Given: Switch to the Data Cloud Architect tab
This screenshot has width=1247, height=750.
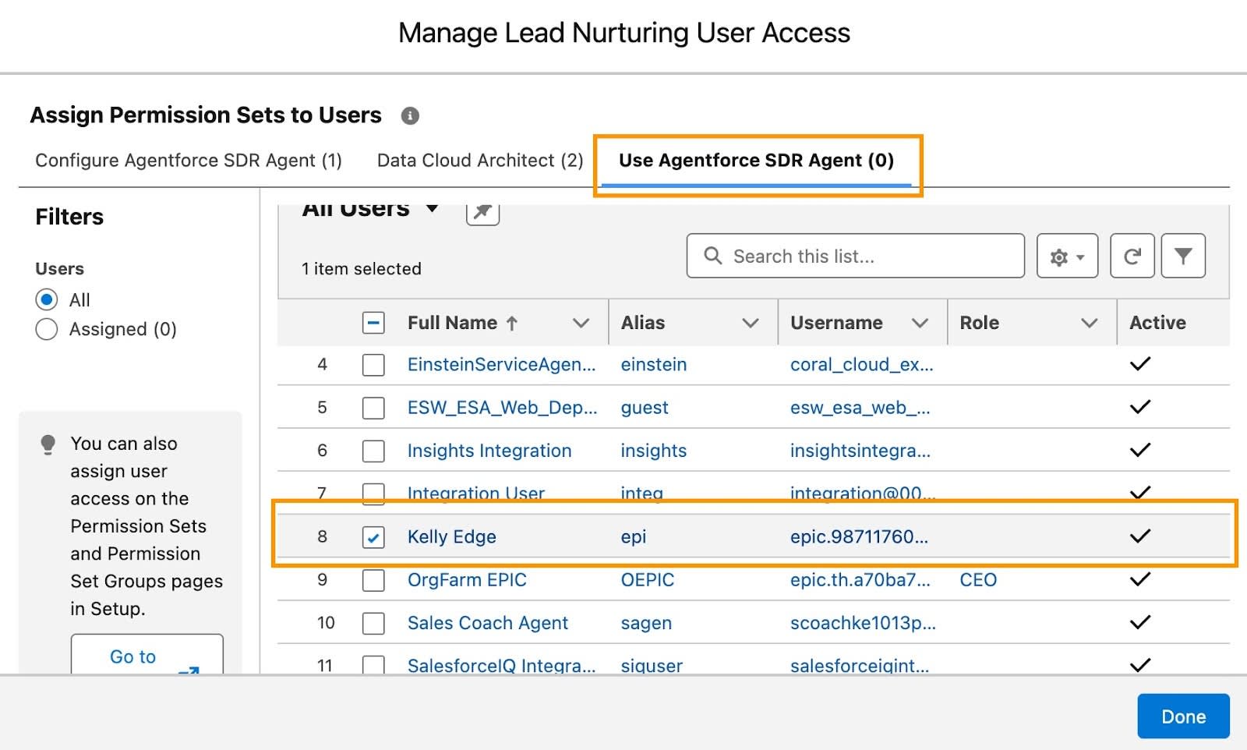Looking at the screenshot, I should point(479,161).
